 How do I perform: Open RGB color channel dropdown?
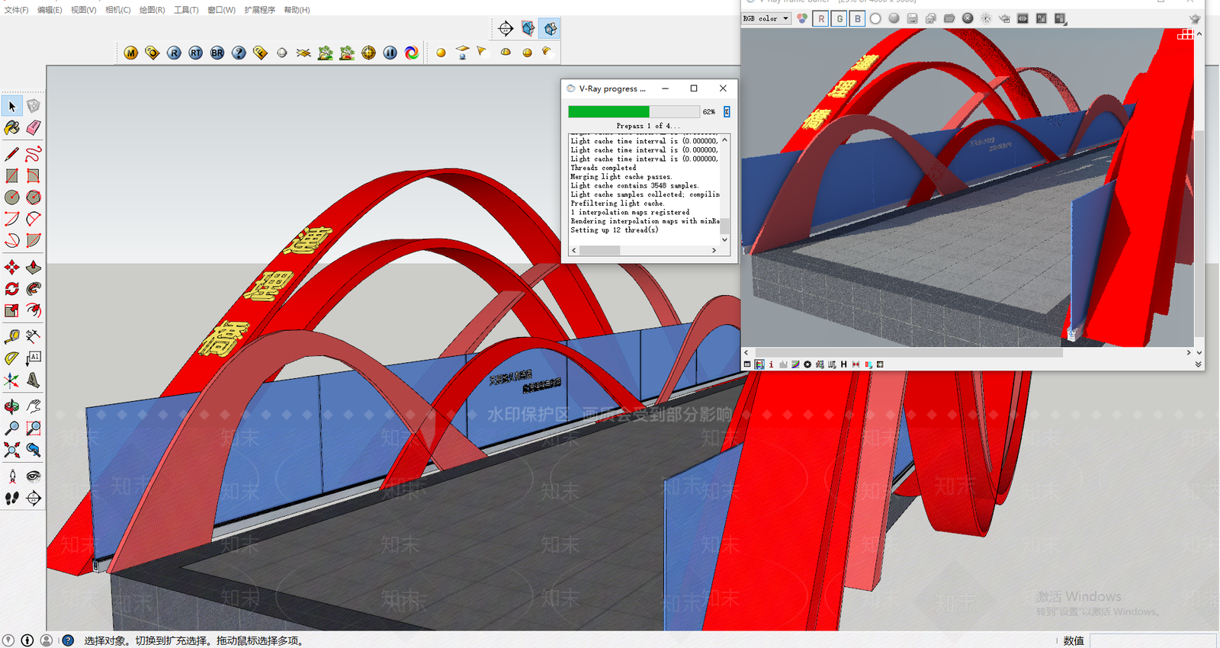click(x=766, y=18)
